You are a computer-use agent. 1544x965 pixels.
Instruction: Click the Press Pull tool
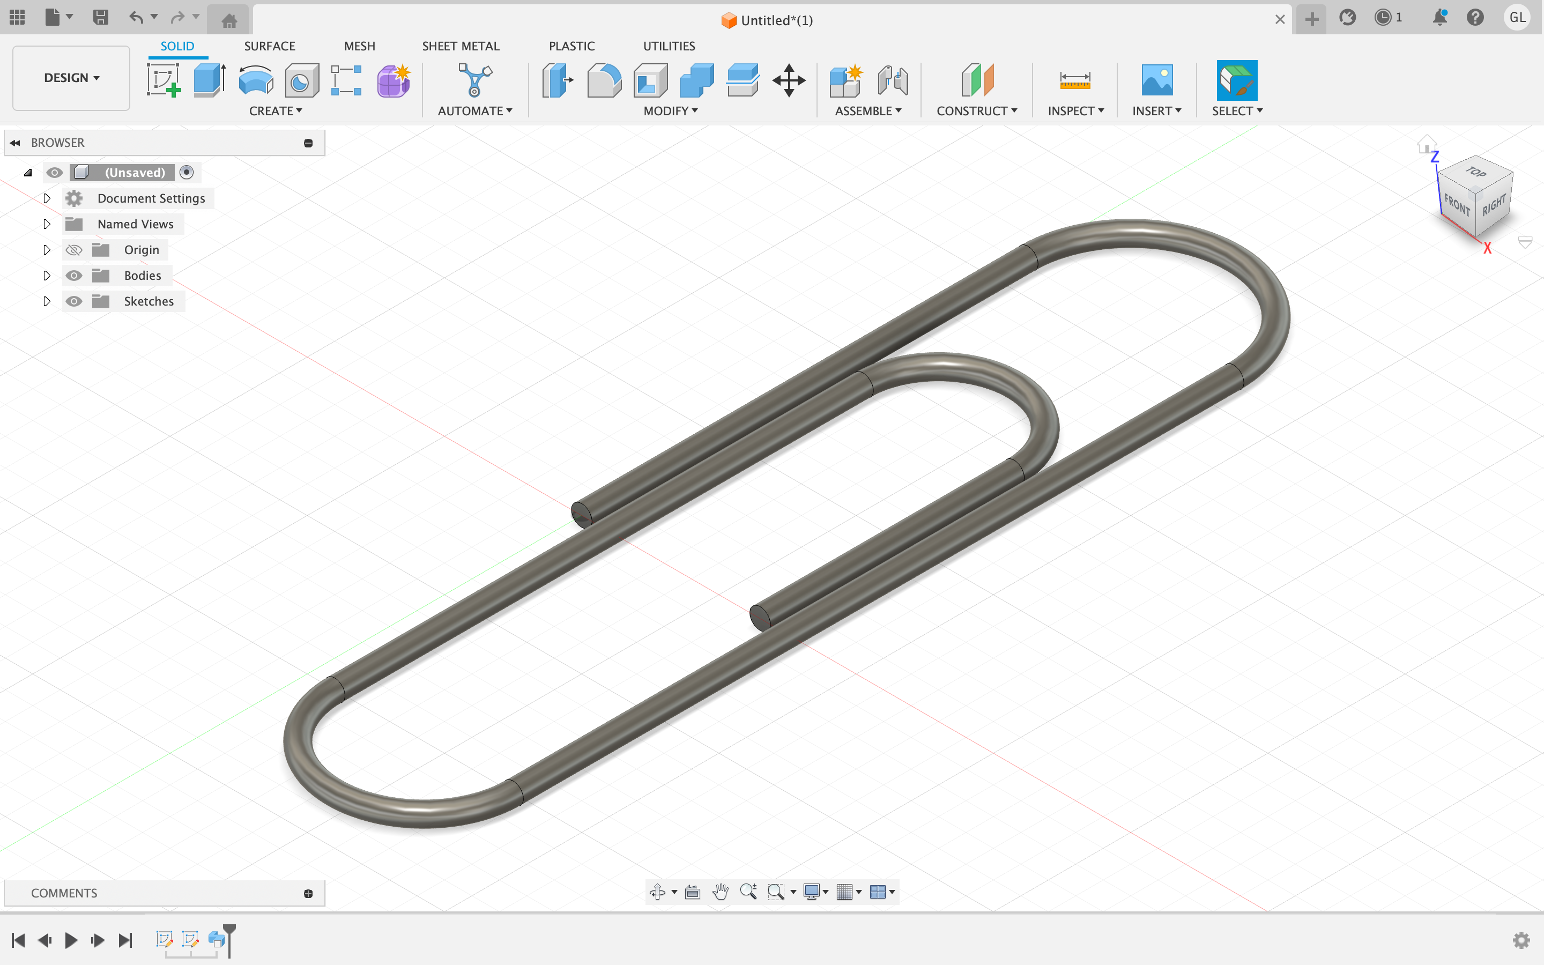[557, 80]
